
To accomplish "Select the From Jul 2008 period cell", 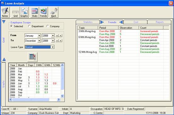I will coord(106,46).
